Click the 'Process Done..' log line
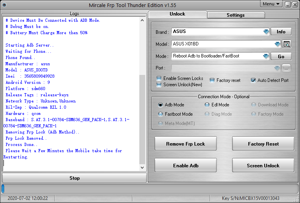 [x=21, y=145]
